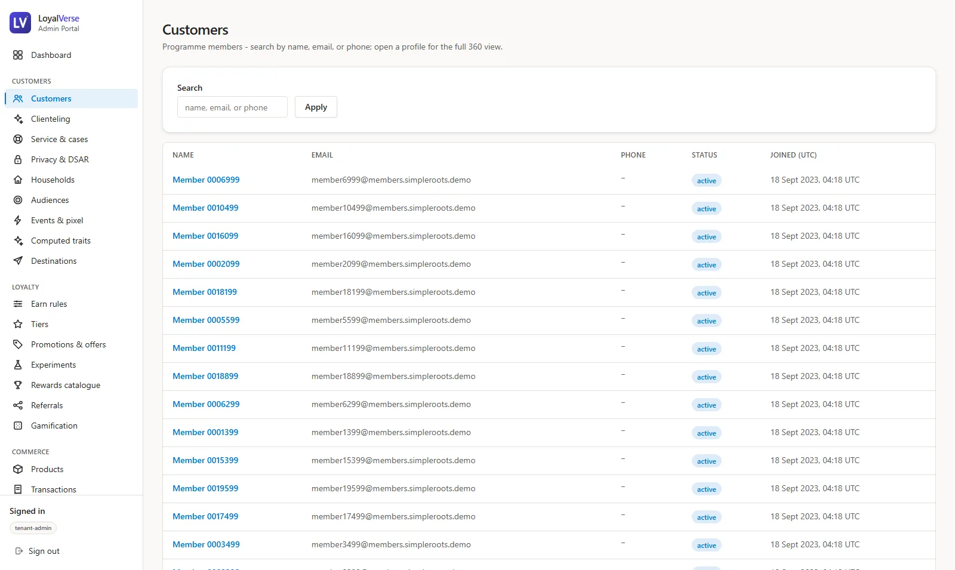The image size is (955, 570).
Task: Open Member 0015399 profile
Action: pyautogui.click(x=205, y=460)
